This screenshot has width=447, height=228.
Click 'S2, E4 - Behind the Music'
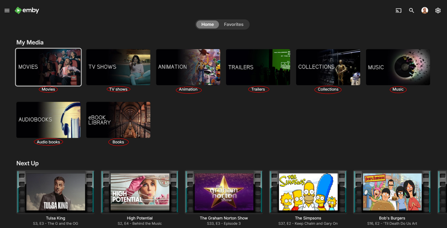click(x=140, y=224)
